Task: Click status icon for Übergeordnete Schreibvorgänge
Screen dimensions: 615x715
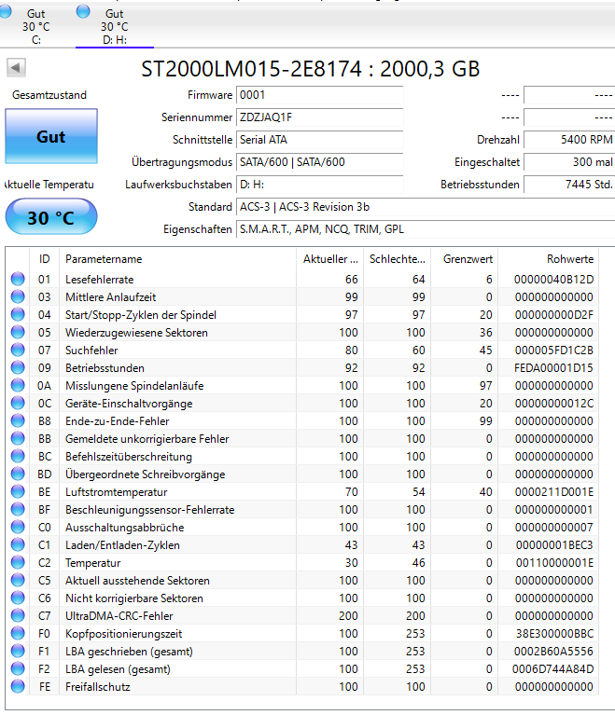Action: [18, 474]
